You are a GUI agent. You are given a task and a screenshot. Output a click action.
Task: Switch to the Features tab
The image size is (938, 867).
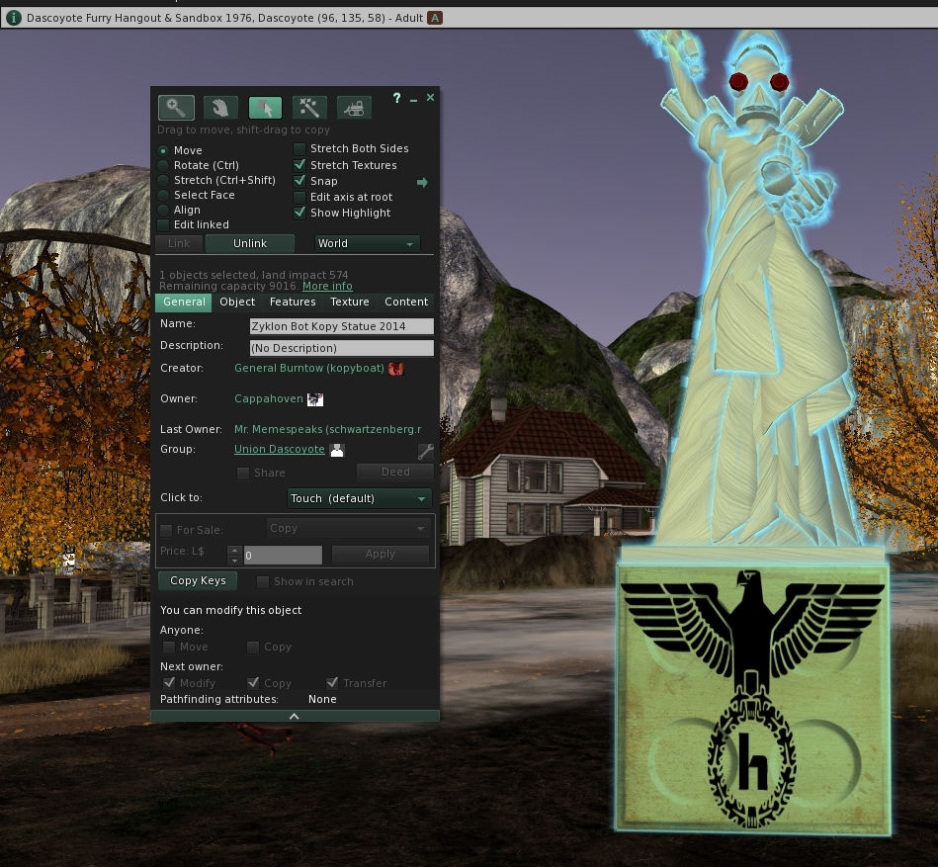[293, 303]
